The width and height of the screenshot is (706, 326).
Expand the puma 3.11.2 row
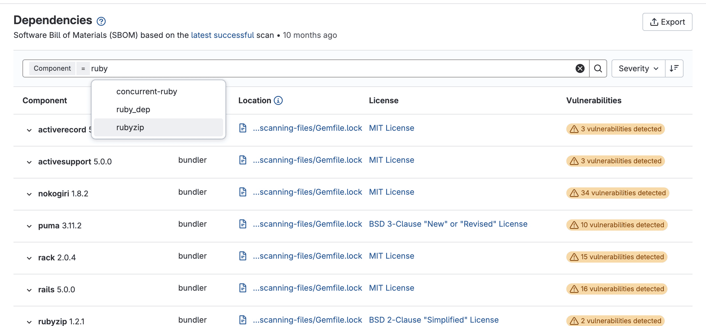29,226
